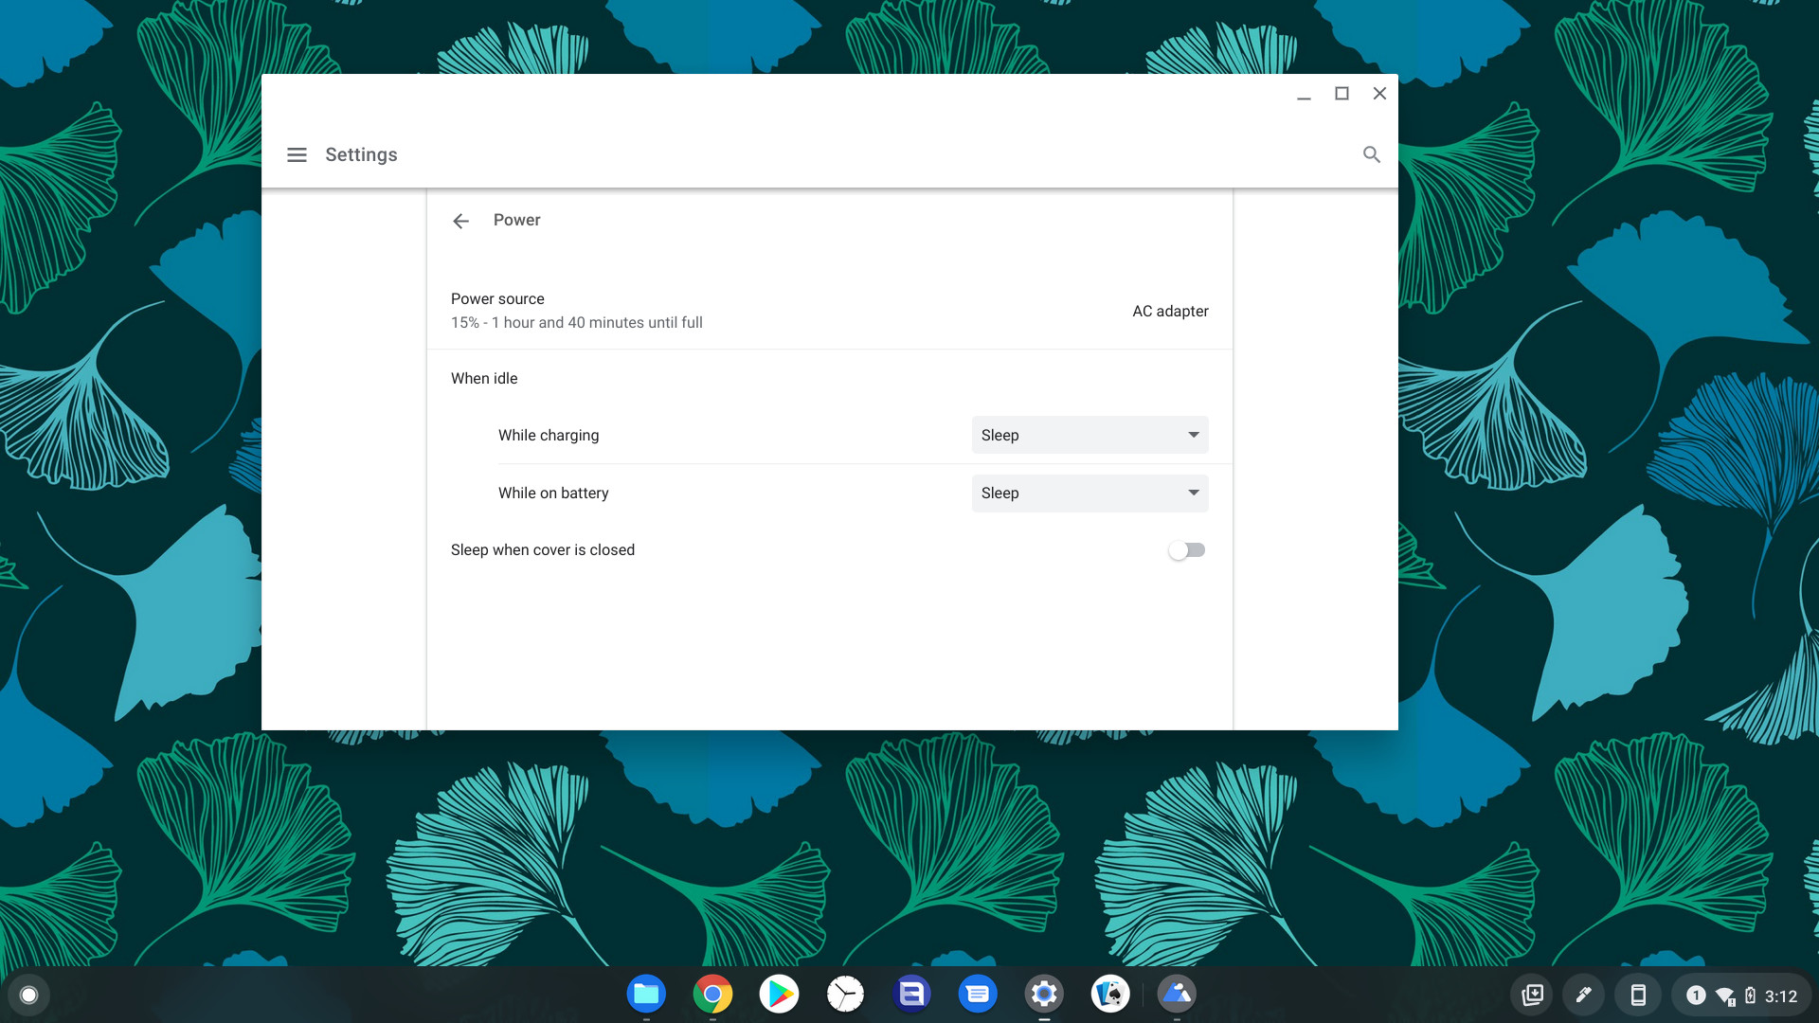Viewport: 1819px width, 1023px height.
Task: Toggle Sleep when cover is closed
Action: coord(1186,550)
